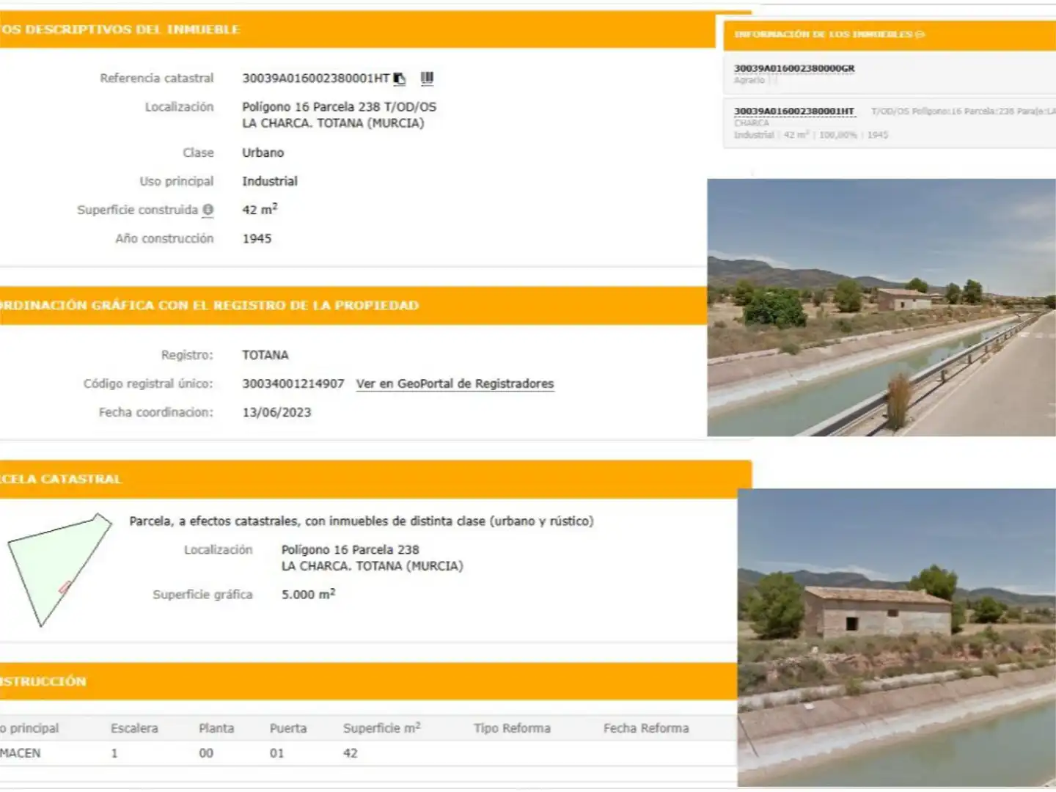Click the 'Escalera' column header

click(x=134, y=728)
